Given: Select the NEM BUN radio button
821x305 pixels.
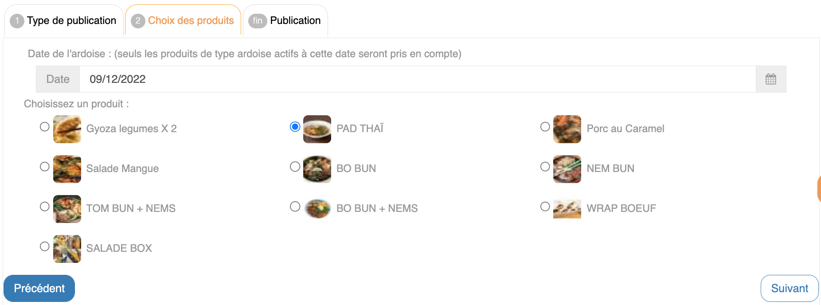Looking at the screenshot, I should tap(545, 167).
